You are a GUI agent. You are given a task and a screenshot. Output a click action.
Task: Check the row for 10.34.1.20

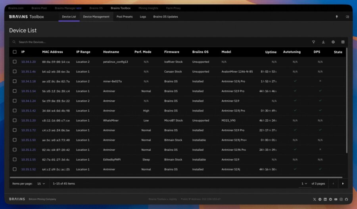15,62
